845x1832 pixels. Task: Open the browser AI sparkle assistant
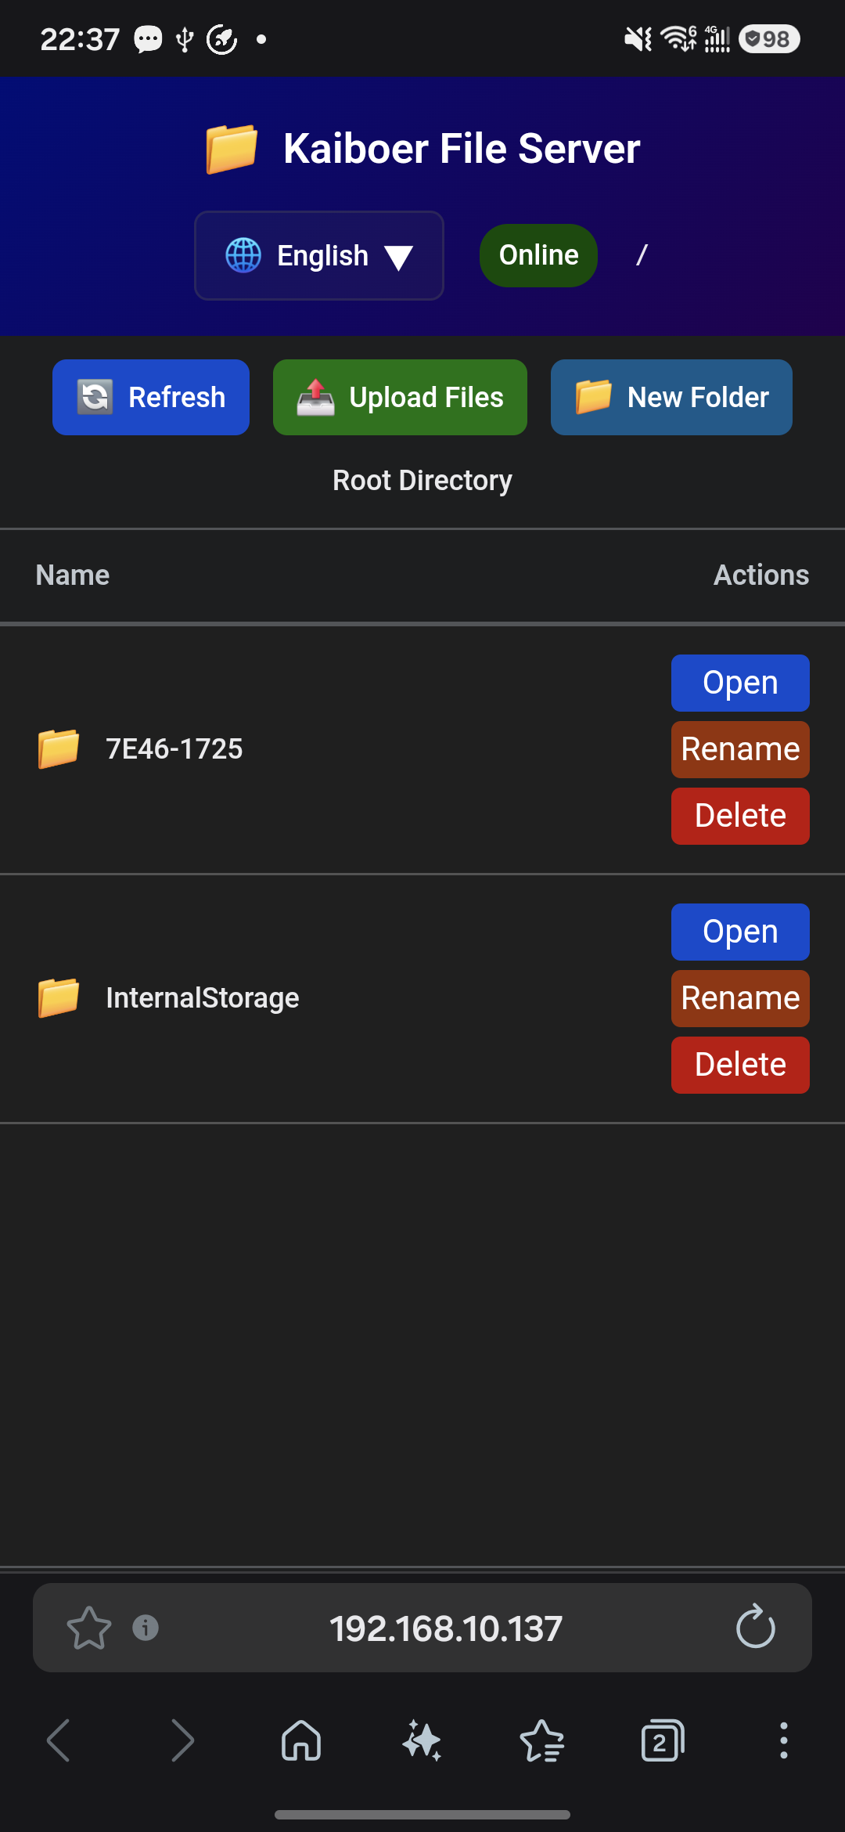coord(422,1740)
